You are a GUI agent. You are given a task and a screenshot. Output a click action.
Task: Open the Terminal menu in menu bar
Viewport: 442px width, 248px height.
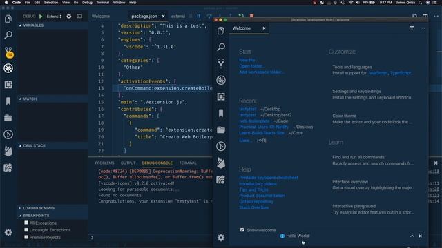103,3
